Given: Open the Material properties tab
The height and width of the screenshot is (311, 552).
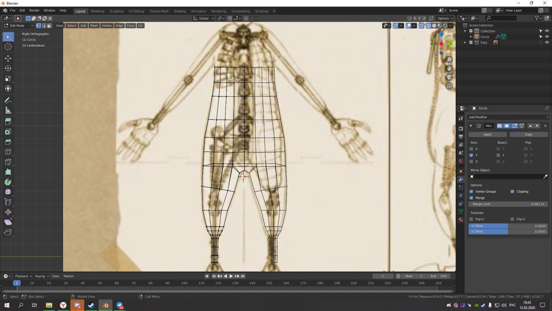Looking at the screenshot, I should (461, 220).
